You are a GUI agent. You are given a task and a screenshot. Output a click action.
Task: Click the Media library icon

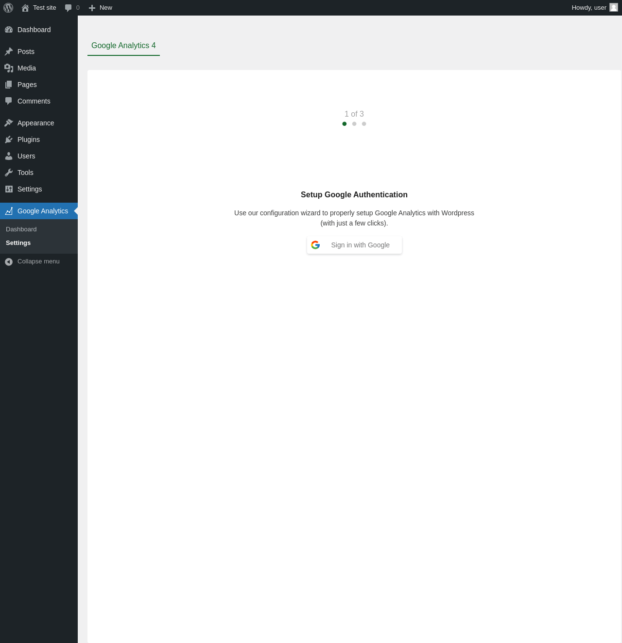click(x=9, y=68)
